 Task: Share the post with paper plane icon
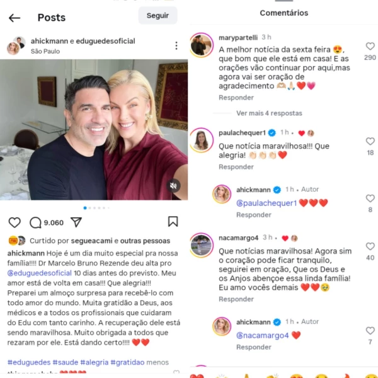(x=76, y=222)
